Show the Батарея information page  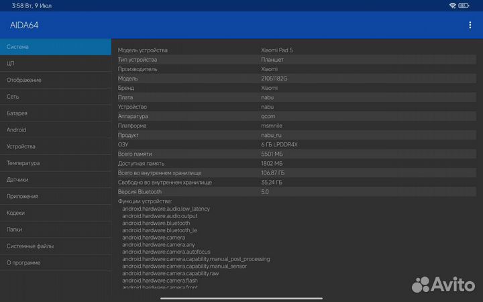pos(55,113)
